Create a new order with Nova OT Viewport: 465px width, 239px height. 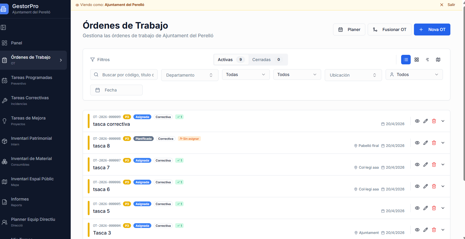(432, 30)
